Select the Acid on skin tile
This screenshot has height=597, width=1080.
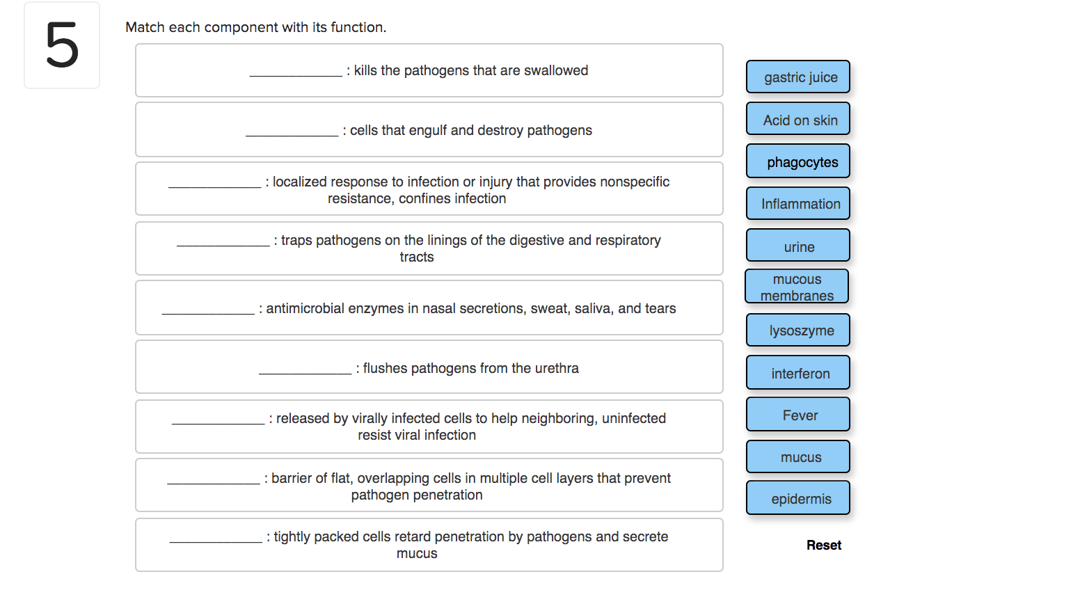click(x=798, y=119)
